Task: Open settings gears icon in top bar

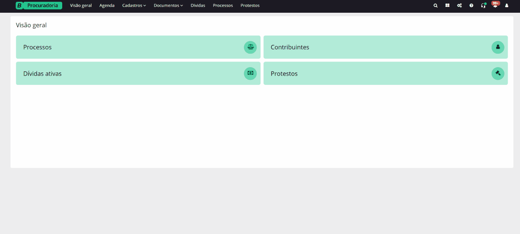Action: 459,6
